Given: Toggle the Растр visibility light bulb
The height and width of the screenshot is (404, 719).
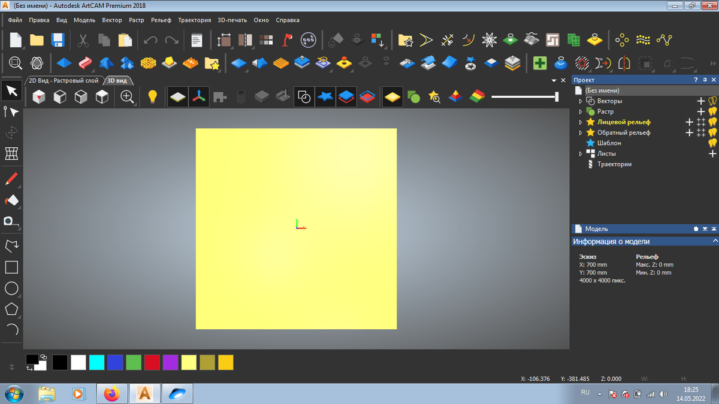Looking at the screenshot, I should point(712,111).
